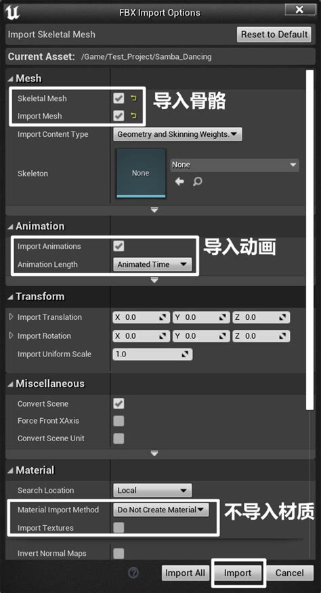Open Search Location Local dropdown
Screen dimensions: 321x593
click(152, 491)
